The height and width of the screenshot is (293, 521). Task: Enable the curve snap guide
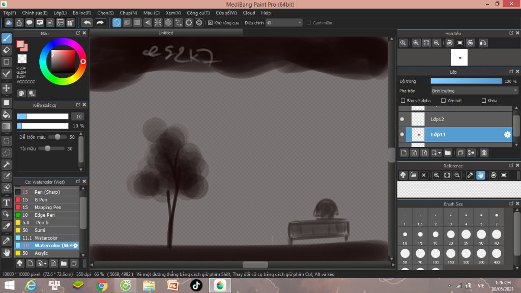coord(179,22)
